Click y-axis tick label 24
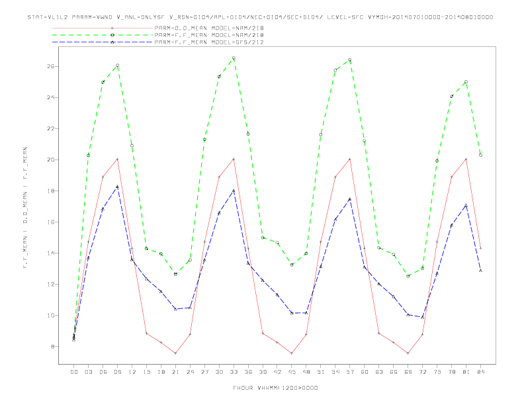 click(x=51, y=97)
